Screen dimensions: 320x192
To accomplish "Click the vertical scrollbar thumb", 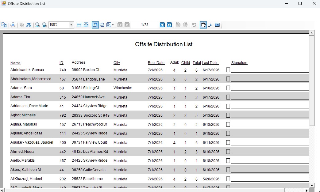I will click(x=312, y=81).
